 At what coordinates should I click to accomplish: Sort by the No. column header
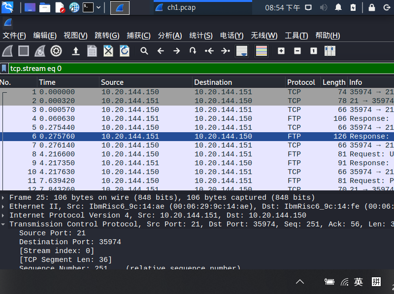[x=18, y=82]
